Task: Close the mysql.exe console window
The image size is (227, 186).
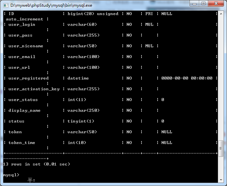Action: 216,3
